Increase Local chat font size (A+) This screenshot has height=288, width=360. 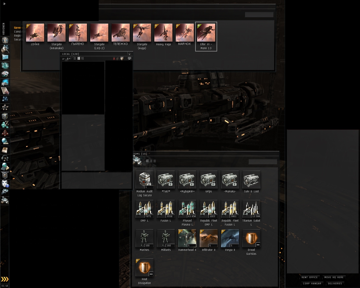click(69, 58)
